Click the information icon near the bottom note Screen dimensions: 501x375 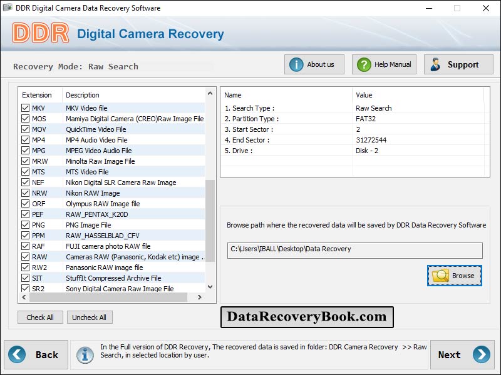[85, 354]
